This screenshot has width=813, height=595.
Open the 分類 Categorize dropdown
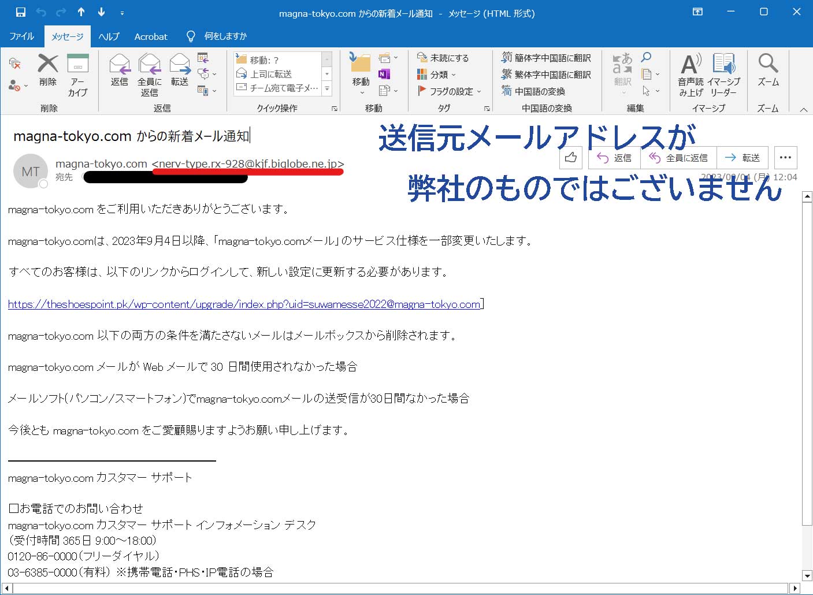click(436, 75)
